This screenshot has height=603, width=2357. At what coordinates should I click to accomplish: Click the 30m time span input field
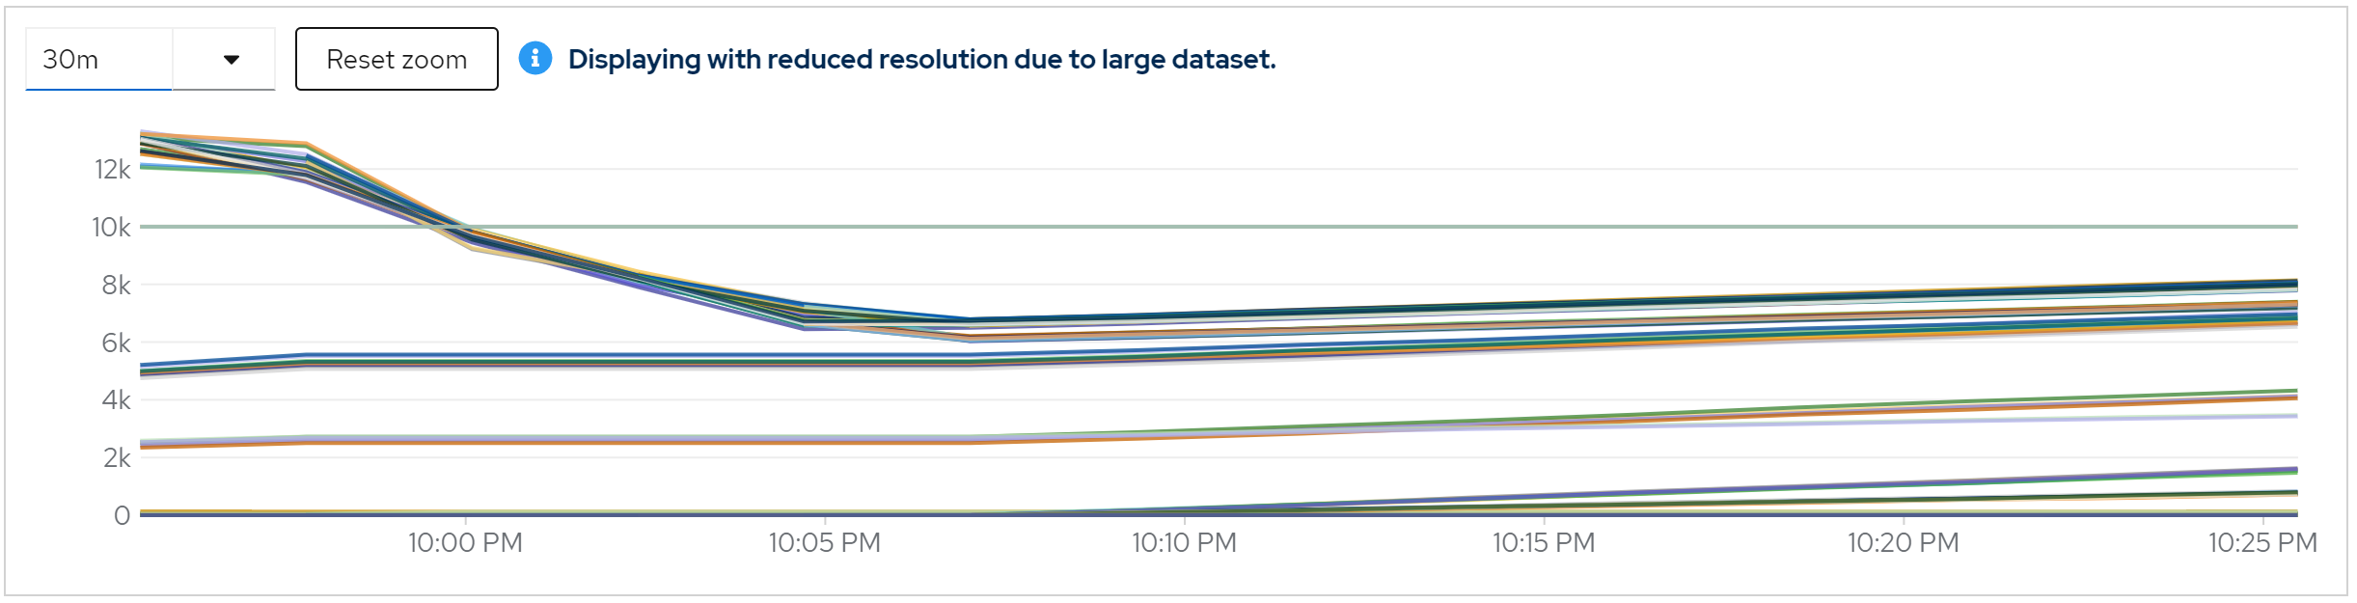pos(98,60)
